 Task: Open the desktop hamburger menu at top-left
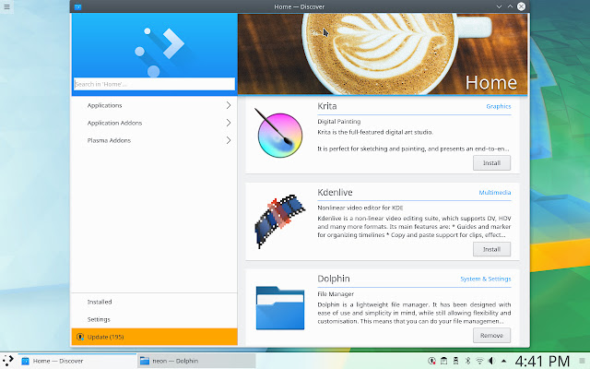coord(6,6)
